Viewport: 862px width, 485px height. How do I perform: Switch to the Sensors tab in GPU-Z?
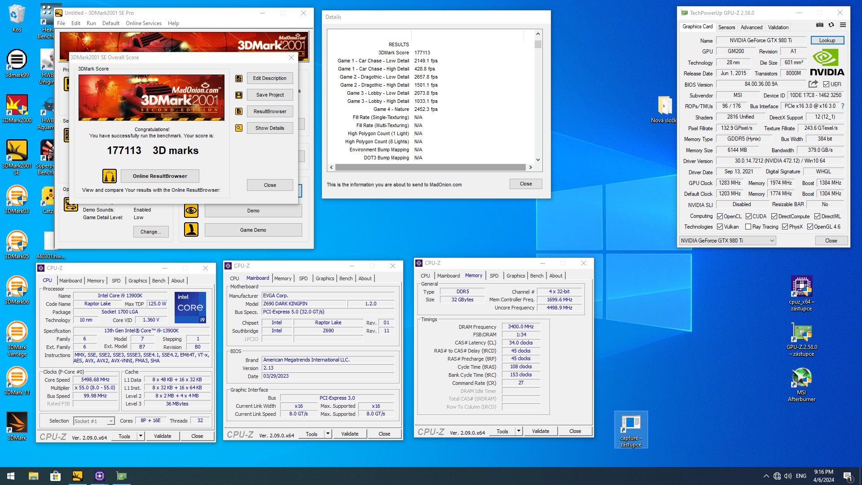coord(726,27)
